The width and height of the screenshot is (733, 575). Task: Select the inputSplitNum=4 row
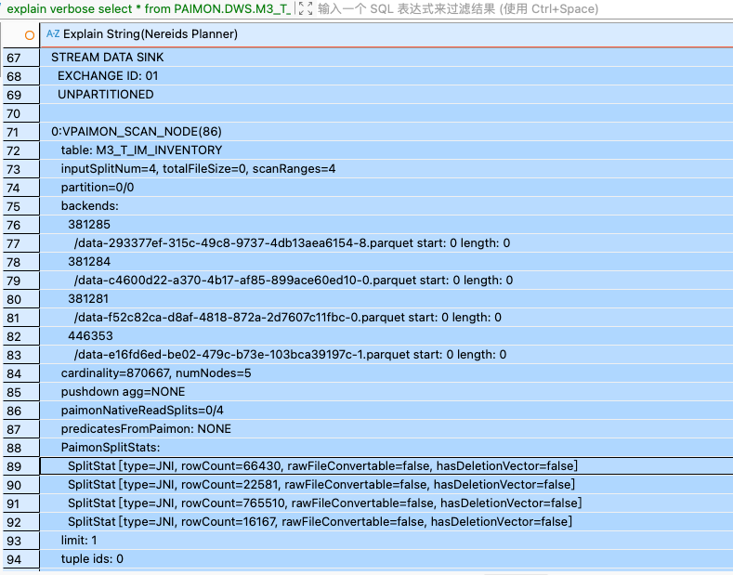(198, 169)
